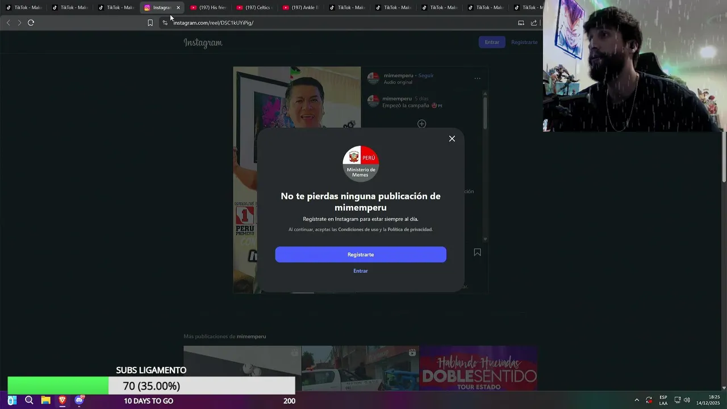Click the bookmark save icon on the post

[x=477, y=252]
